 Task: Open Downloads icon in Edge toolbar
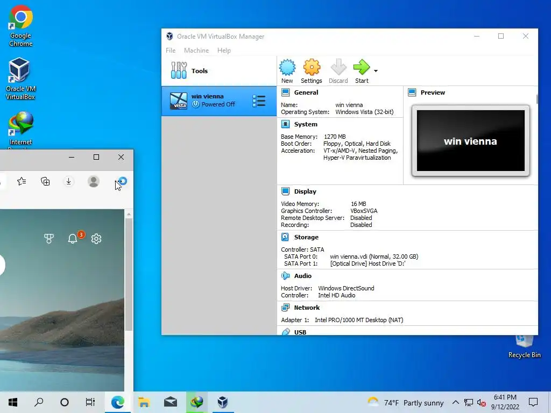(68, 181)
